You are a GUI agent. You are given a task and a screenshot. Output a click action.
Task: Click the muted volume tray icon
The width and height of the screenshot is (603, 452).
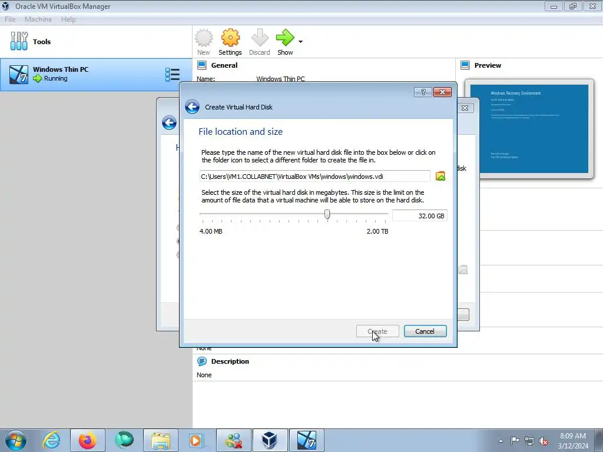(x=544, y=441)
